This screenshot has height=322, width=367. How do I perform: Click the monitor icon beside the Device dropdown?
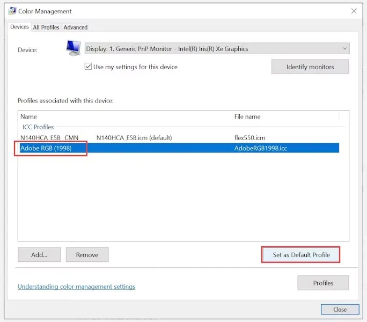(74, 48)
